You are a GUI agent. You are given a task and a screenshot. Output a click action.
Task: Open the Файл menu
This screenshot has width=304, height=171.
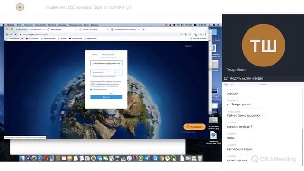[19, 25]
